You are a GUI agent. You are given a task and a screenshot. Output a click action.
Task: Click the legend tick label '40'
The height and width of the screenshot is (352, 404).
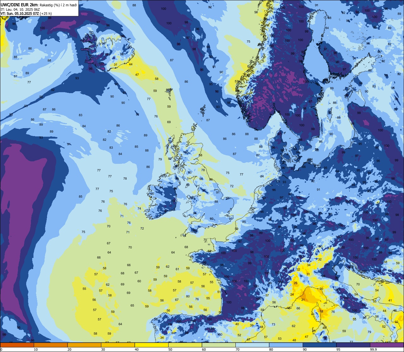[x=137, y=349]
